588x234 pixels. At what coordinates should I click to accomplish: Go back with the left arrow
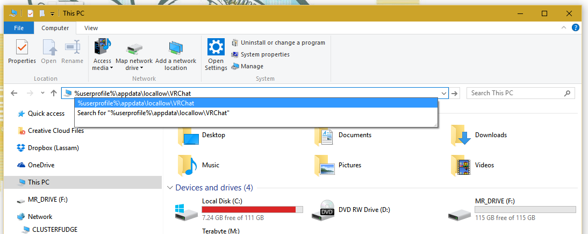[14, 93]
